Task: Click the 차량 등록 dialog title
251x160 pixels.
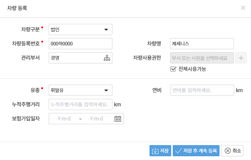Action: click(x=17, y=8)
